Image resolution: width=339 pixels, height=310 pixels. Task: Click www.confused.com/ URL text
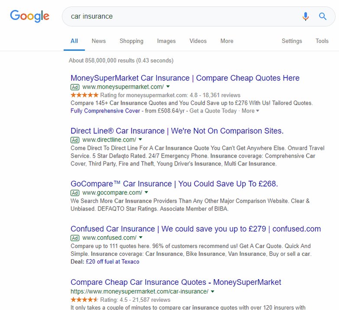click(x=109, y=237)
